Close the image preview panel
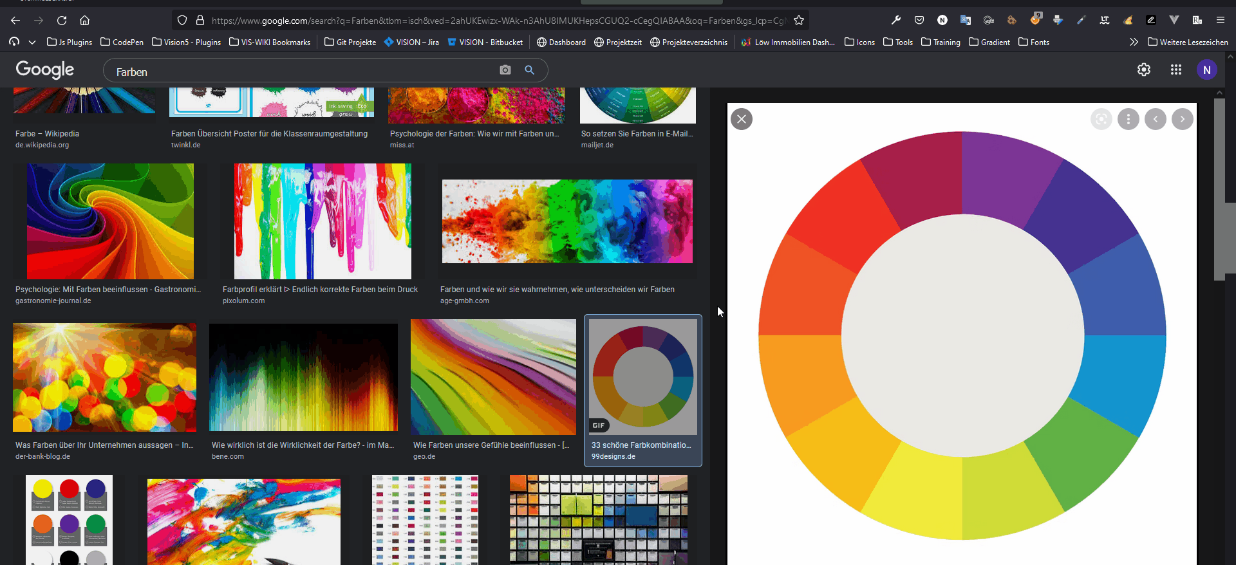 pyautogui.click(x=742, y=119)
